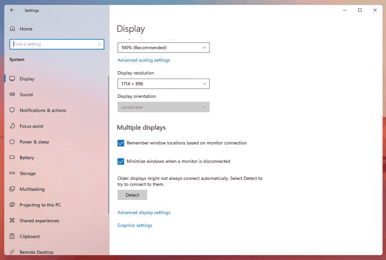Viewport: 386px width, 260px height.
Task: Maximize the Settings window
Action: (360, 10)
